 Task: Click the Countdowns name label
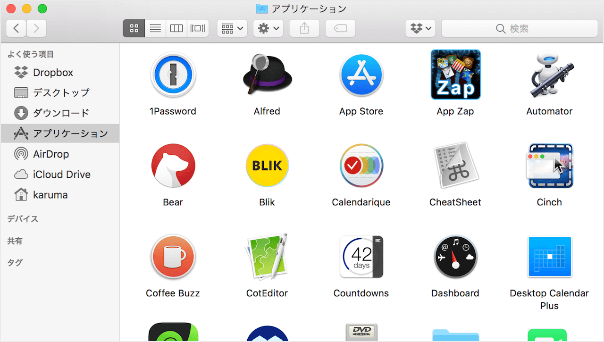361,293
